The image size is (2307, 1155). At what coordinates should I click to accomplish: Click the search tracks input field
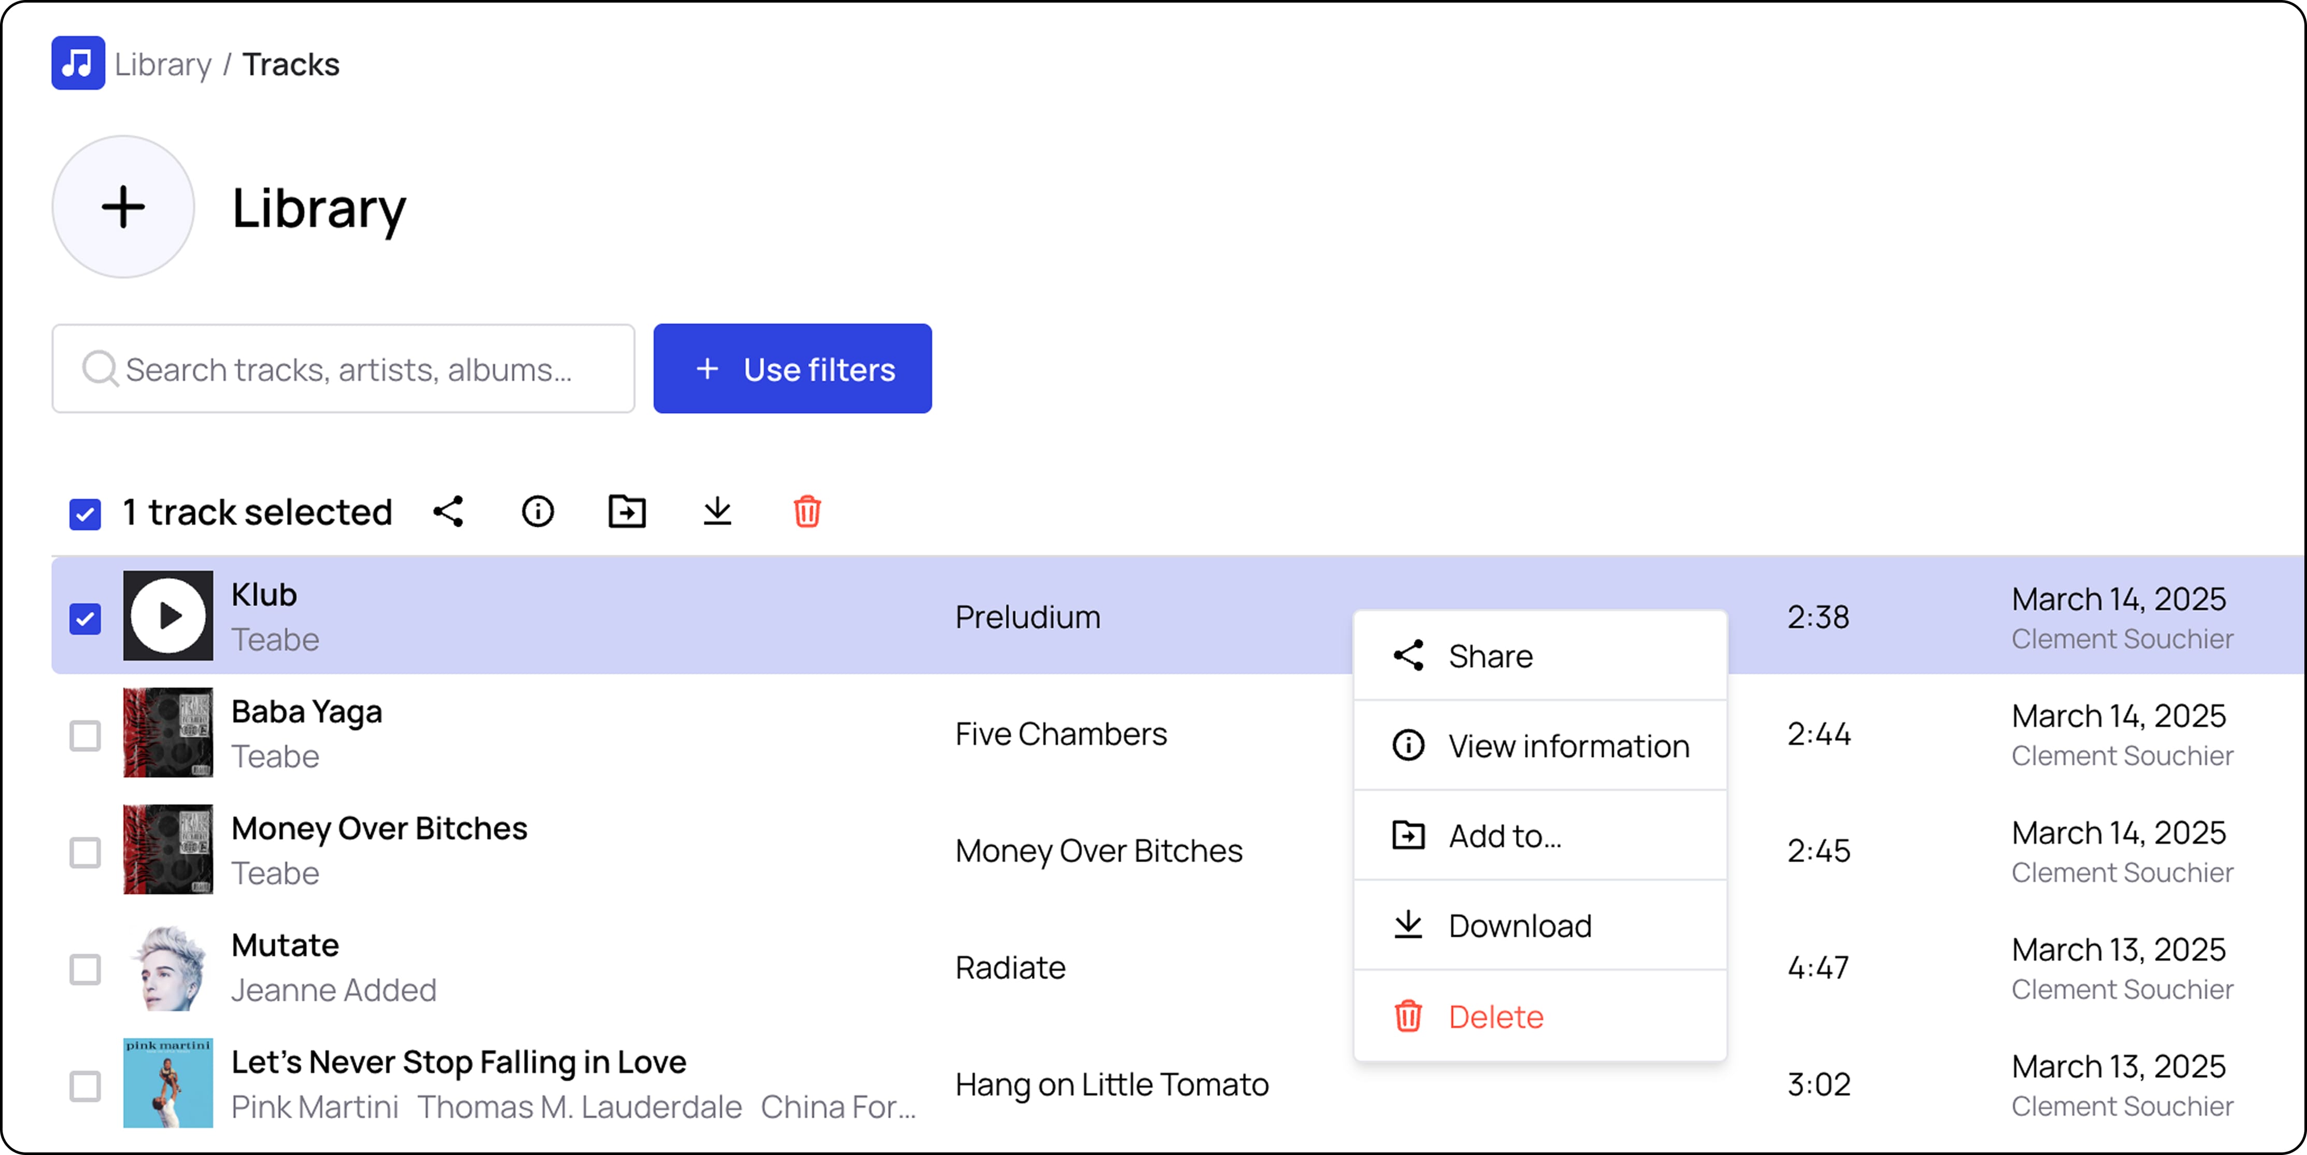tap(343, 368)
